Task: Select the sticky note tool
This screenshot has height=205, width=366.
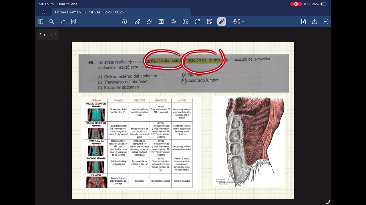Action: [210, 22]
